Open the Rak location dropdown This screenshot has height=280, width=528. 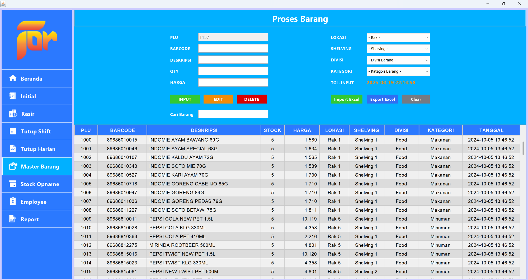coord(398,38)
